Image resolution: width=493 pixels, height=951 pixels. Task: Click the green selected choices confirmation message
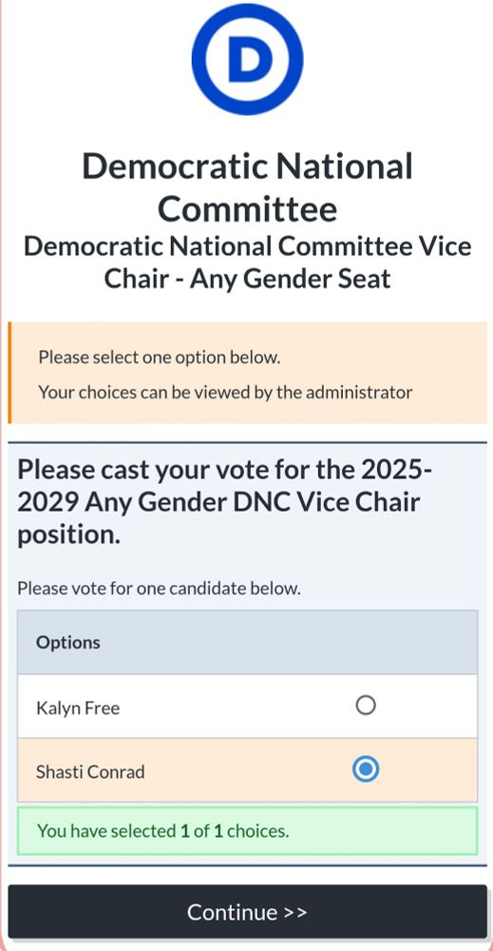pyautogui.click(x=247, y=830)
